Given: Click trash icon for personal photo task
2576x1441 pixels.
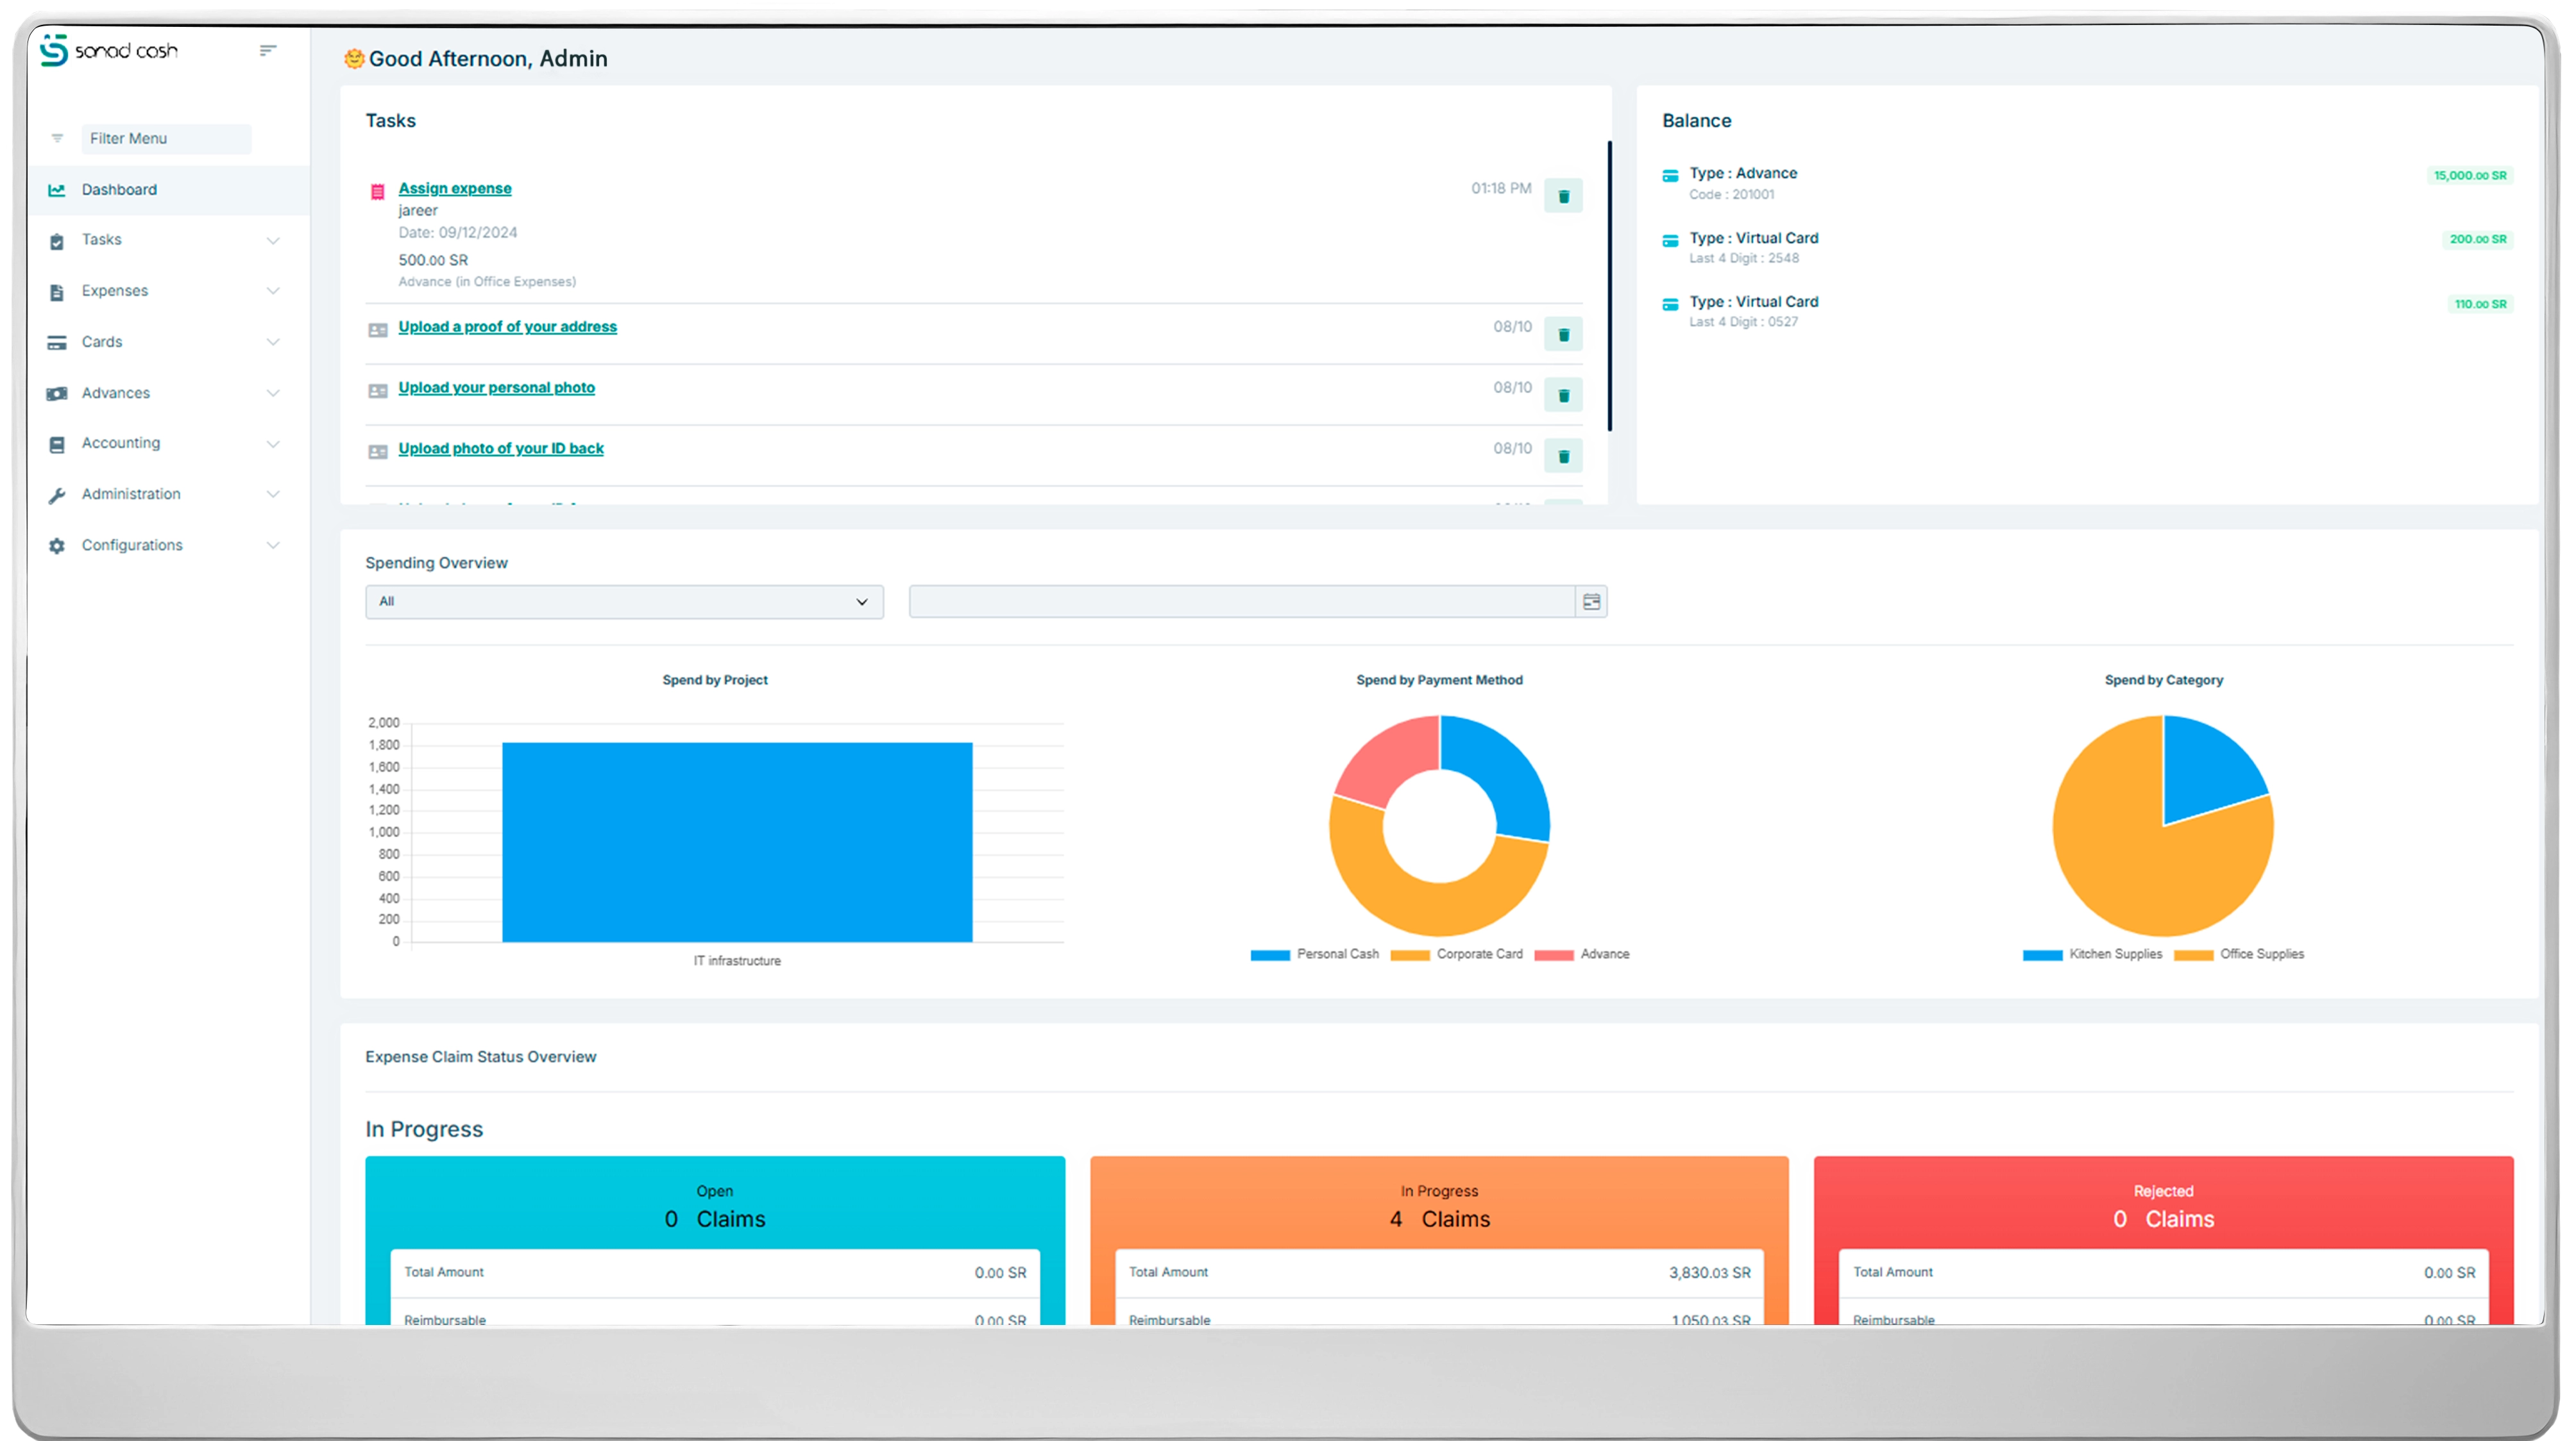Looking at the screenshot, I should pos(1563,396).
